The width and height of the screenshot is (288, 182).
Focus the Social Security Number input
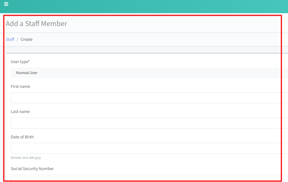pos(148,178)
